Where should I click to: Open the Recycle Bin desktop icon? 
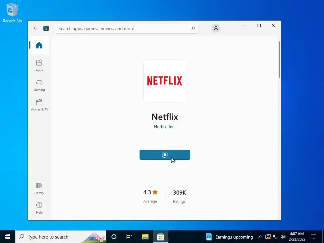point(12,13)
